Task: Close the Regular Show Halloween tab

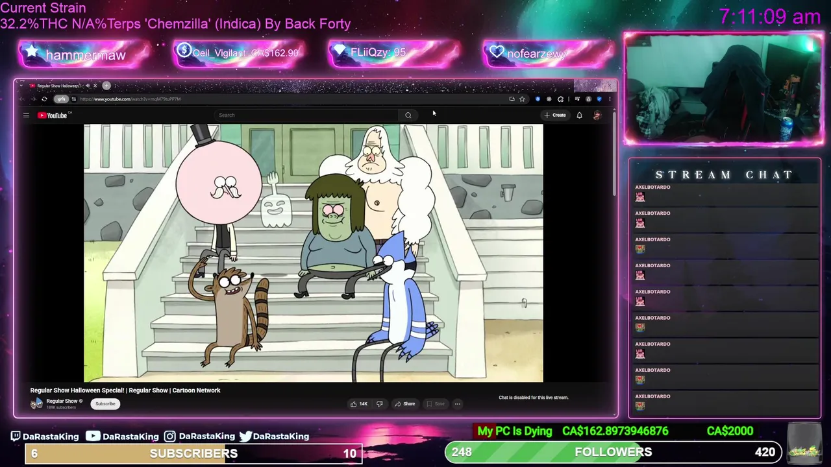Action: click(95, 86)
